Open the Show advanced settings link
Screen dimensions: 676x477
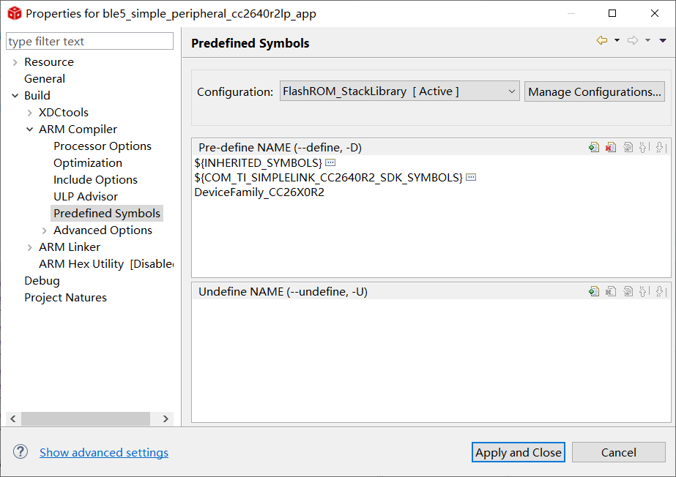[104, 453]
